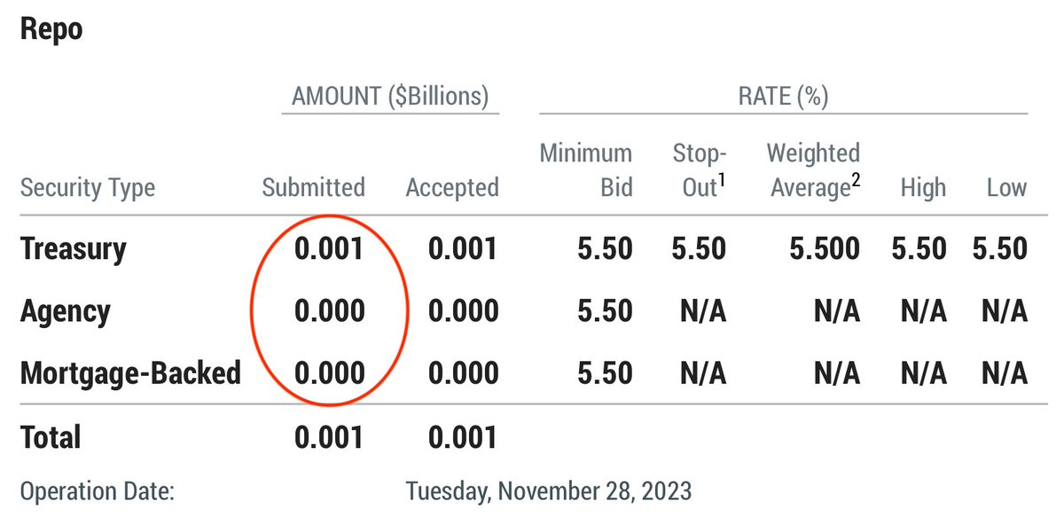Click the Security Type column header
The height and width of the screenshot is (517, 1064).
click(x=87, y=188)
